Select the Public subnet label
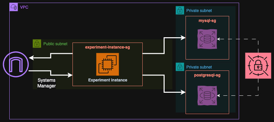 55,44
